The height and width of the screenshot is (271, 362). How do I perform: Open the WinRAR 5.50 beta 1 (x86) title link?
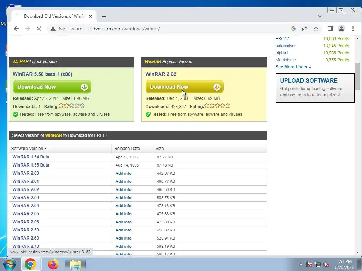tap(42, 74)
